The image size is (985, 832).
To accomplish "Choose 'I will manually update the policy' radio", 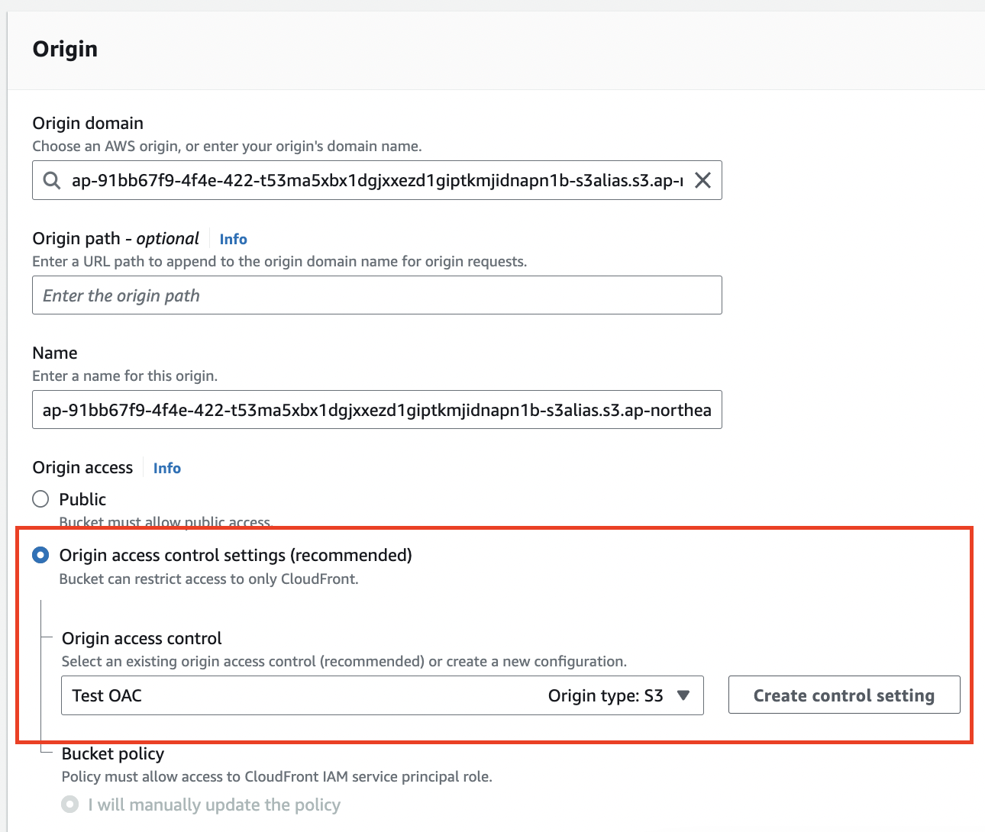I will click(x=70, y=805).
